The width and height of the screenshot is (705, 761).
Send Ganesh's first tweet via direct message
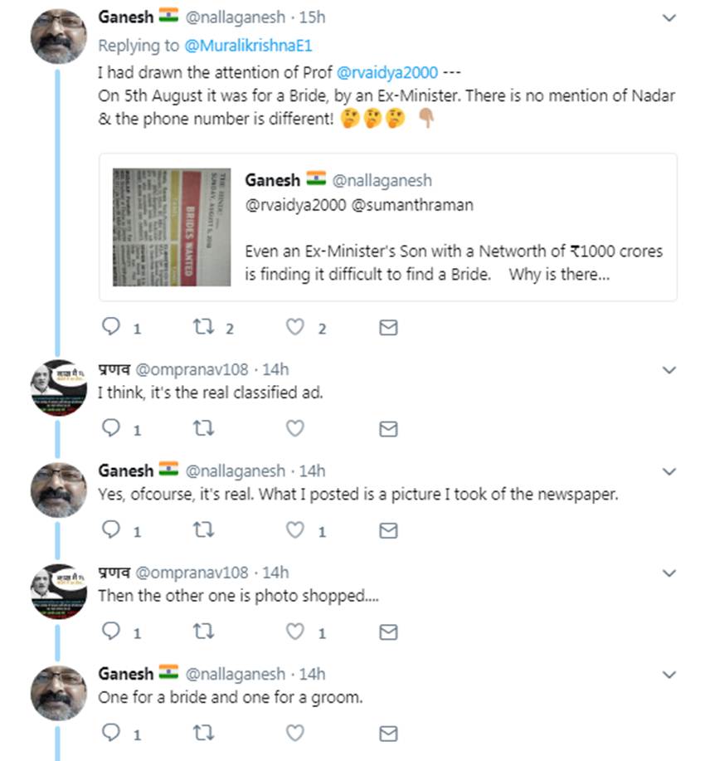click(387, 328)
